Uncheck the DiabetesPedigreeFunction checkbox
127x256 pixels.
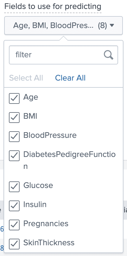pyautogui.click(x=14, y=156)
